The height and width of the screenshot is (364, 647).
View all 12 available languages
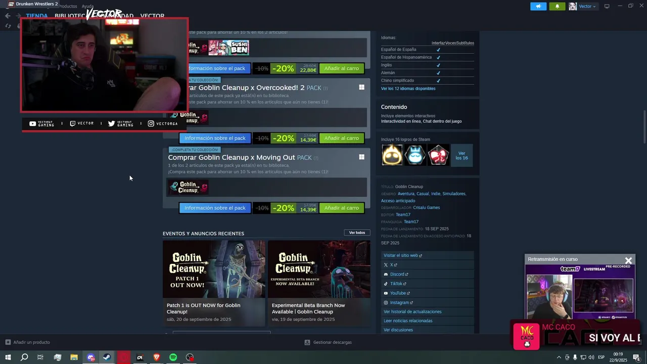pos(408,88)
